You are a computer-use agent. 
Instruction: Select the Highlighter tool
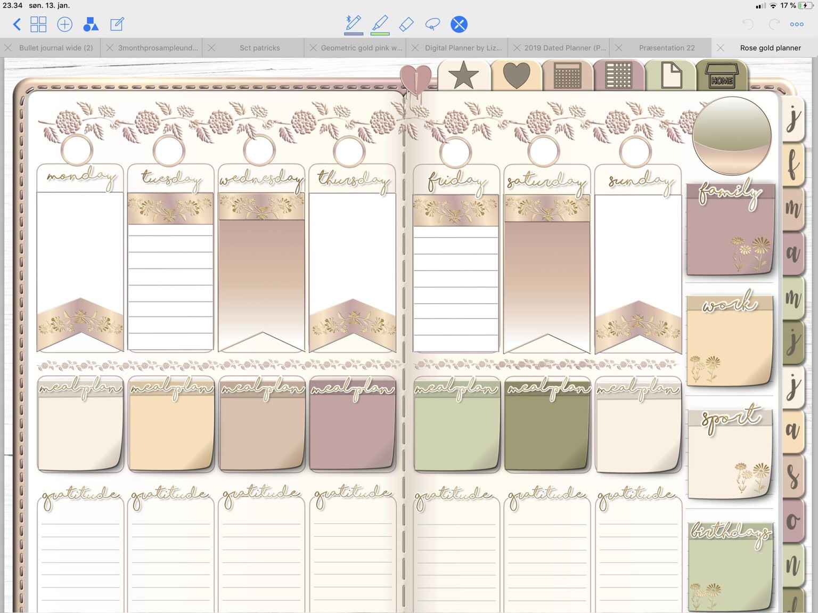(380, 24)
